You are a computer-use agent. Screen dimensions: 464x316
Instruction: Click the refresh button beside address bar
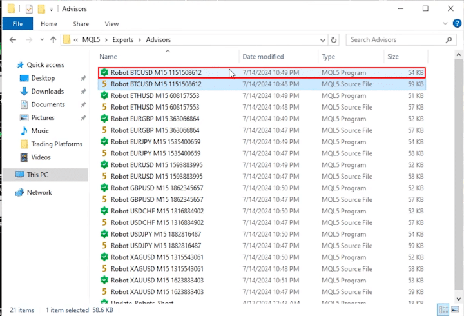[334, 40]
